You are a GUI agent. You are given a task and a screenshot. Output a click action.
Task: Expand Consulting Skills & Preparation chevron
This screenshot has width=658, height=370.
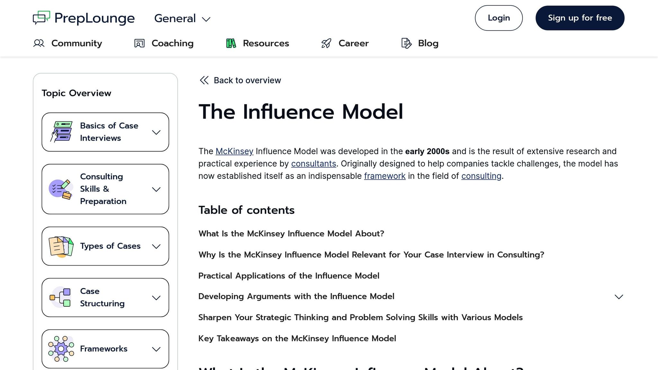[156, 189]
